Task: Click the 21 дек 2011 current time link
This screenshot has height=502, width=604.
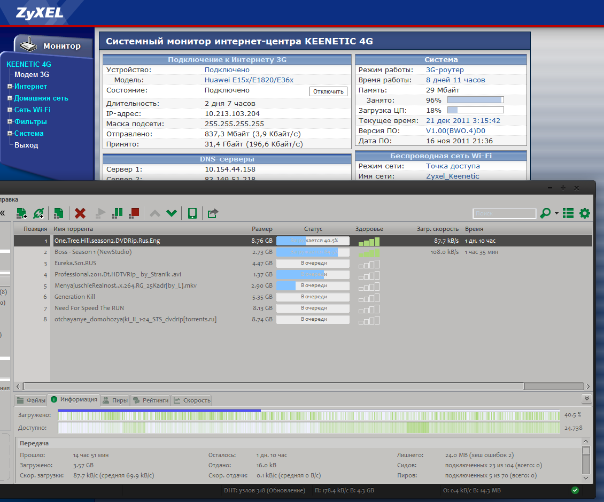Action: click(463, 121)
